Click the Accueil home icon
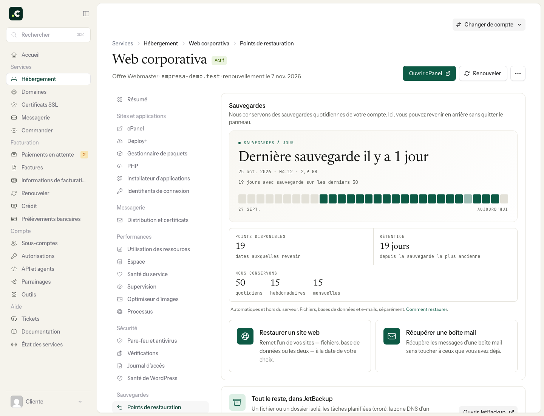 point(14,55)
